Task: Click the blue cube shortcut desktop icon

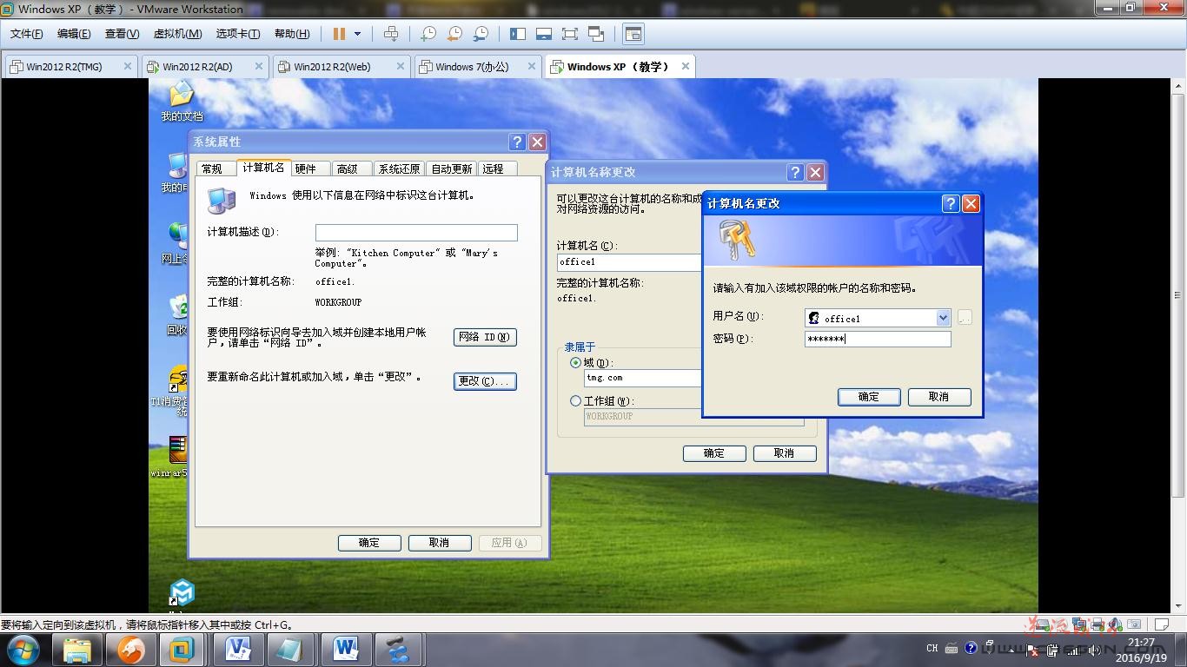Action: pos(182,591)
